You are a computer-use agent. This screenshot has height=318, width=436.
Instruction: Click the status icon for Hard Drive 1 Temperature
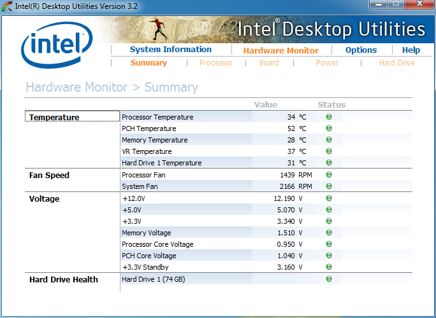[x=329, y=162]
